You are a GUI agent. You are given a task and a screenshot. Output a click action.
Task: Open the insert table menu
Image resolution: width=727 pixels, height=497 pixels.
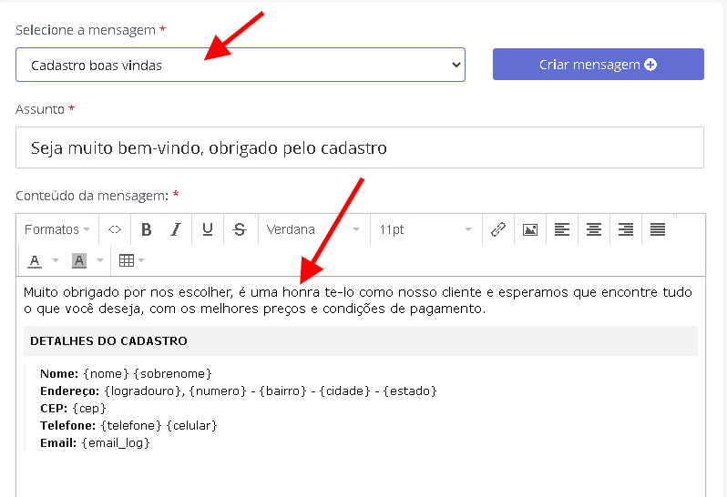[131, 260]
